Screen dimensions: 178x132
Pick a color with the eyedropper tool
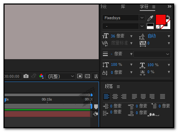[150, 18]
